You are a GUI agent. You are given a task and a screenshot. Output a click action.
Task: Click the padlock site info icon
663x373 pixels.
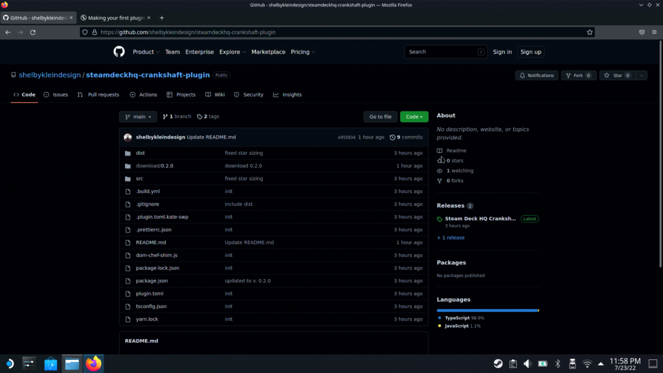click(95, 32)
